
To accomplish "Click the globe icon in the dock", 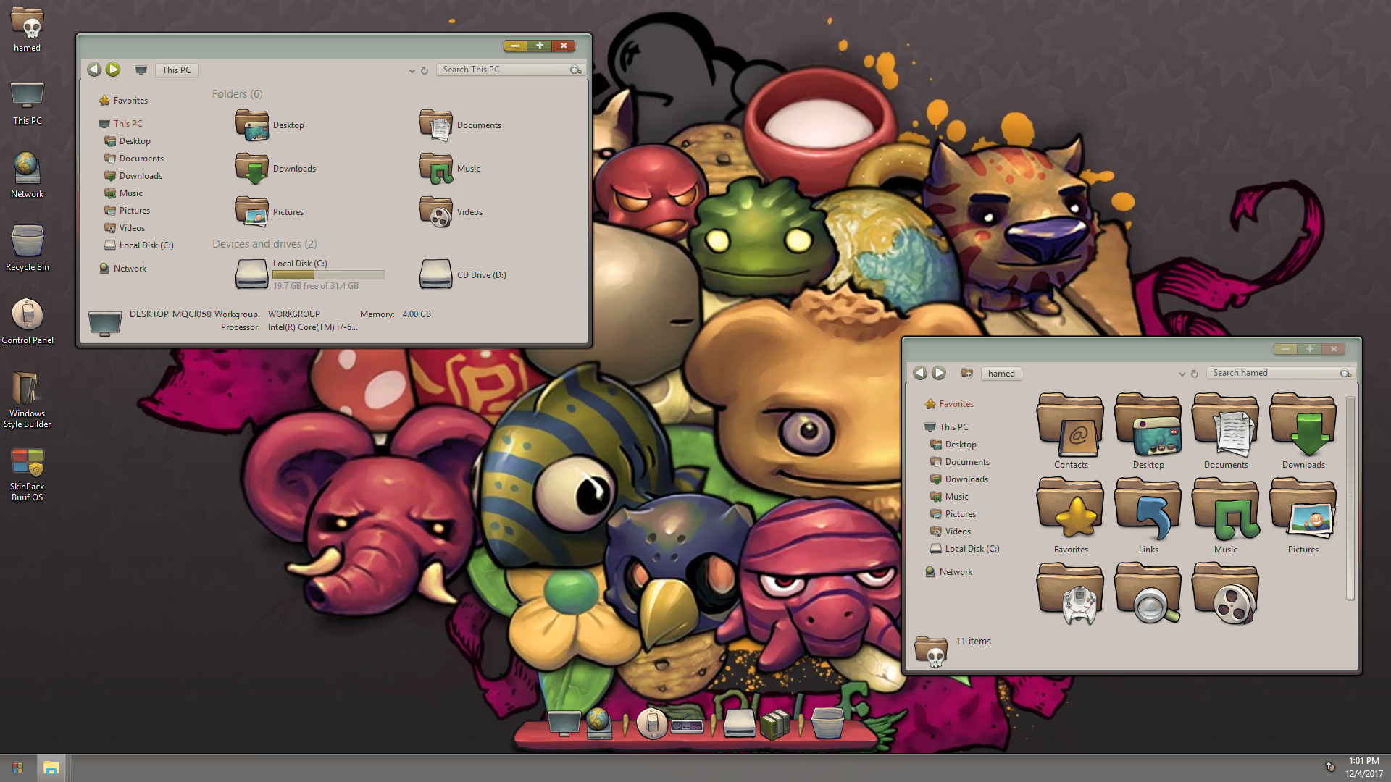I will click(598, 722).
